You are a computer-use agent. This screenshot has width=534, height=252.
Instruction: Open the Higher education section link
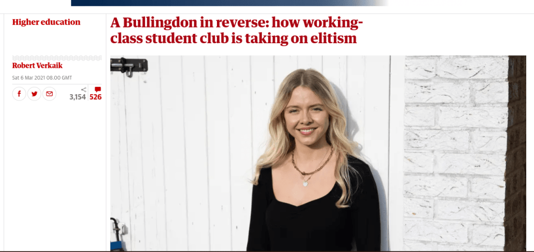pos(46,22)
